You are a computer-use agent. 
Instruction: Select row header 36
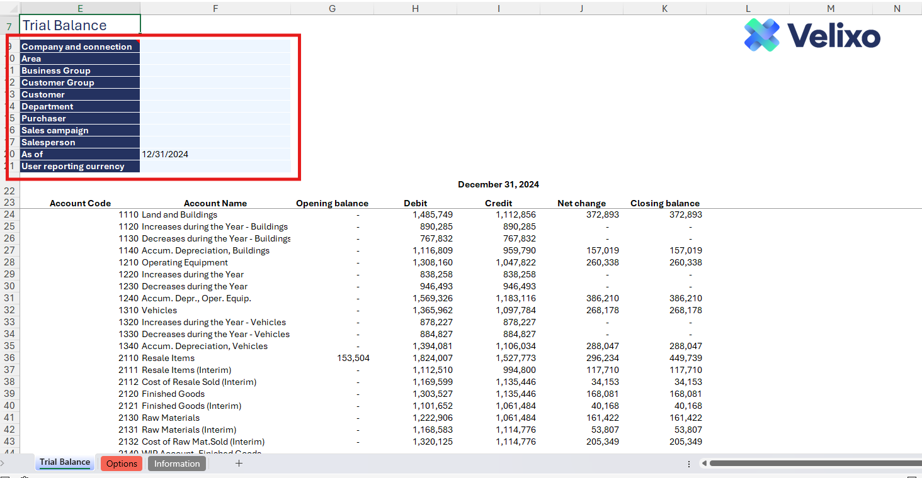9,358
